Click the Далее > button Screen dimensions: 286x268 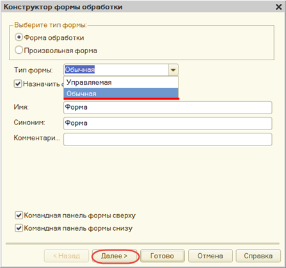(115, 256)
